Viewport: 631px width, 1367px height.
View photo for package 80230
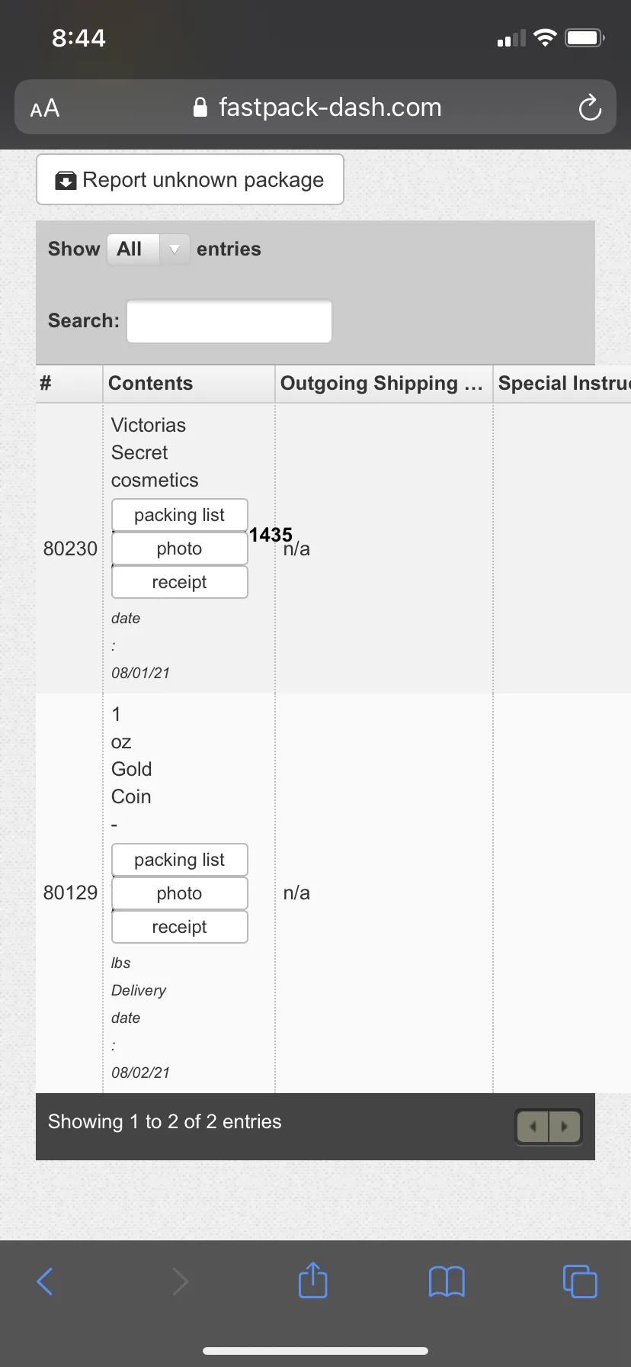180,548
